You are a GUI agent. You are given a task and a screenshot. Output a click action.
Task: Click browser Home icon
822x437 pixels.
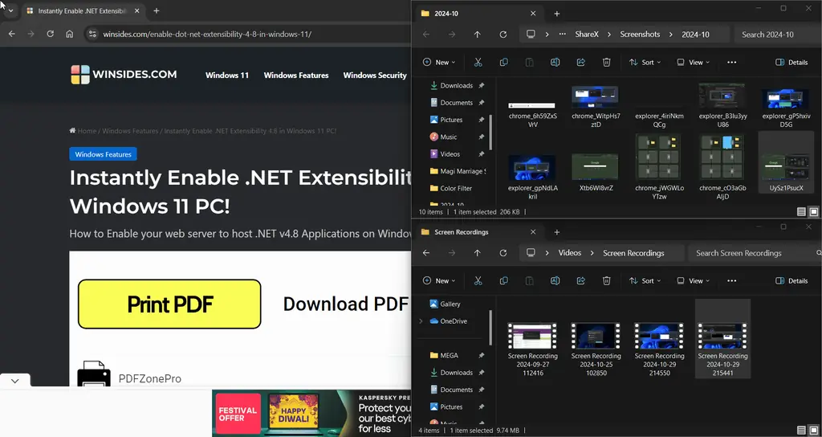[x=69, y=34]
